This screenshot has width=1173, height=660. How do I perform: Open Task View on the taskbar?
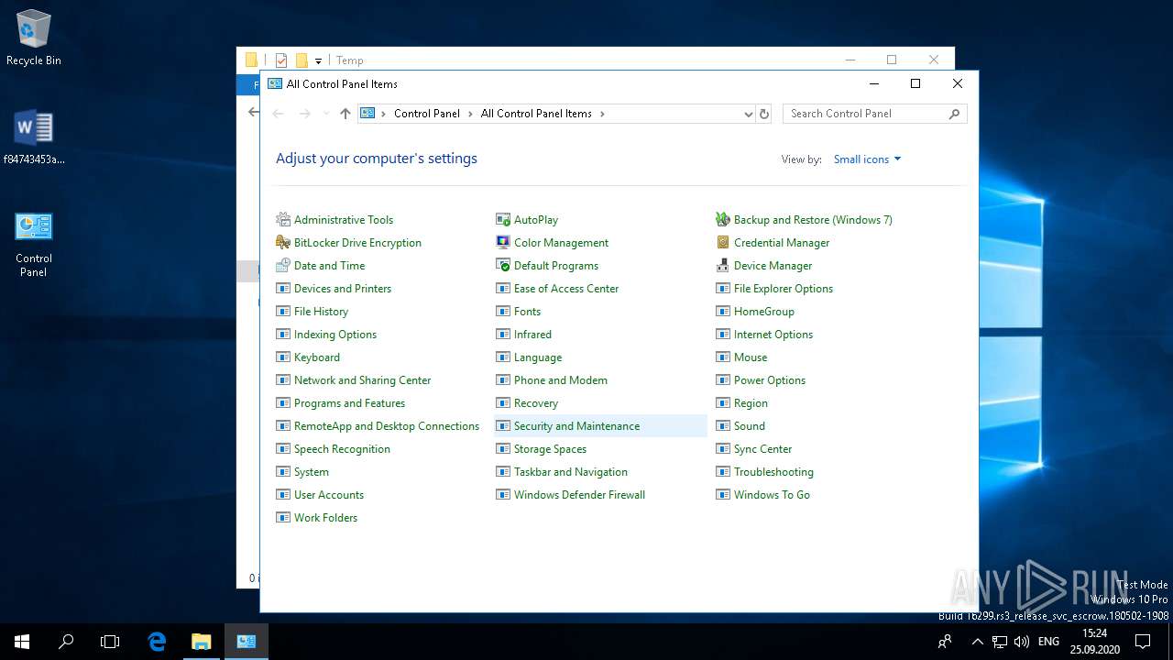click(110, 642)
